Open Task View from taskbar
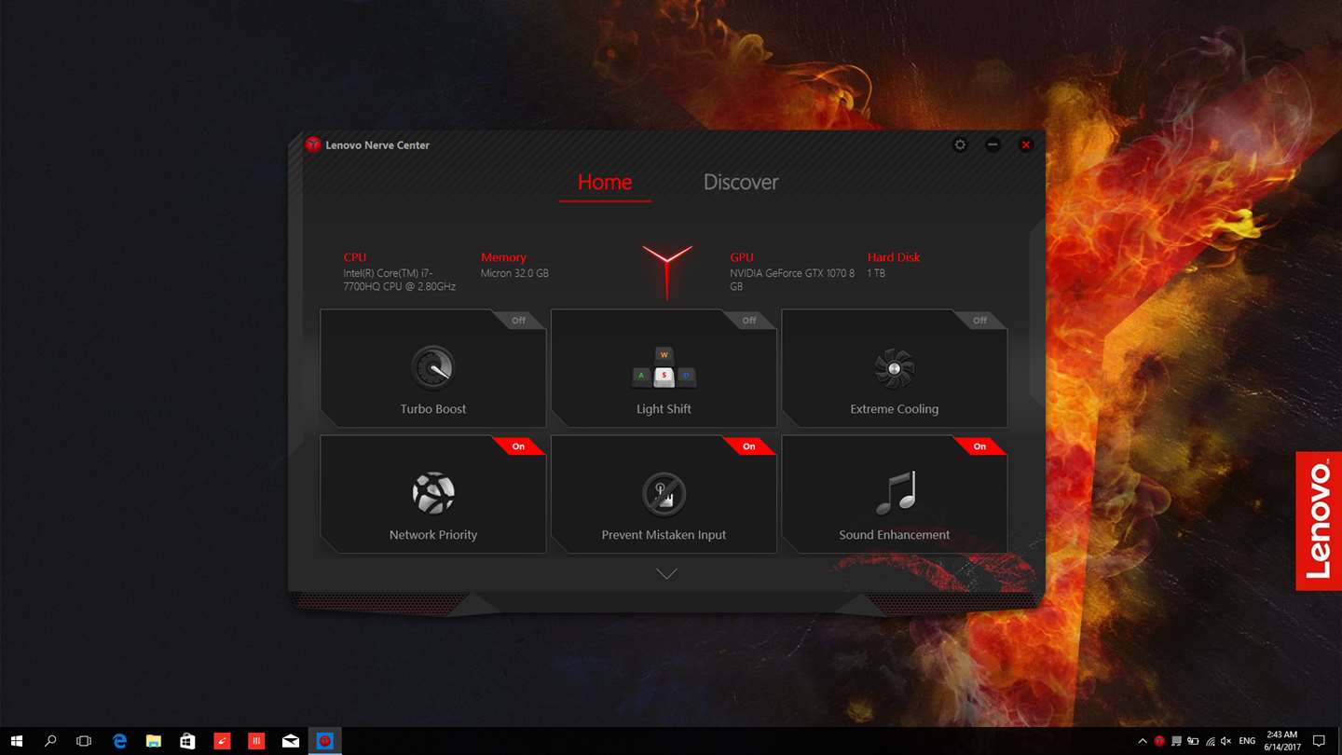This screenshot has width=1342, height=755. 84,741
